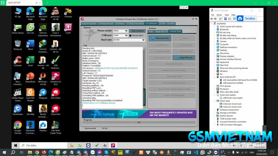Open GeForce Experience desktop icon

coord(43,30)
